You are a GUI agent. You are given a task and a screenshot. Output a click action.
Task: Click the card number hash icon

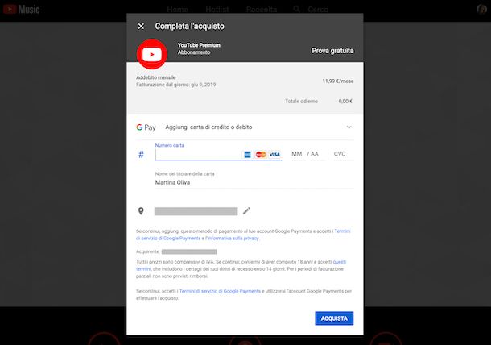[141, 154]
